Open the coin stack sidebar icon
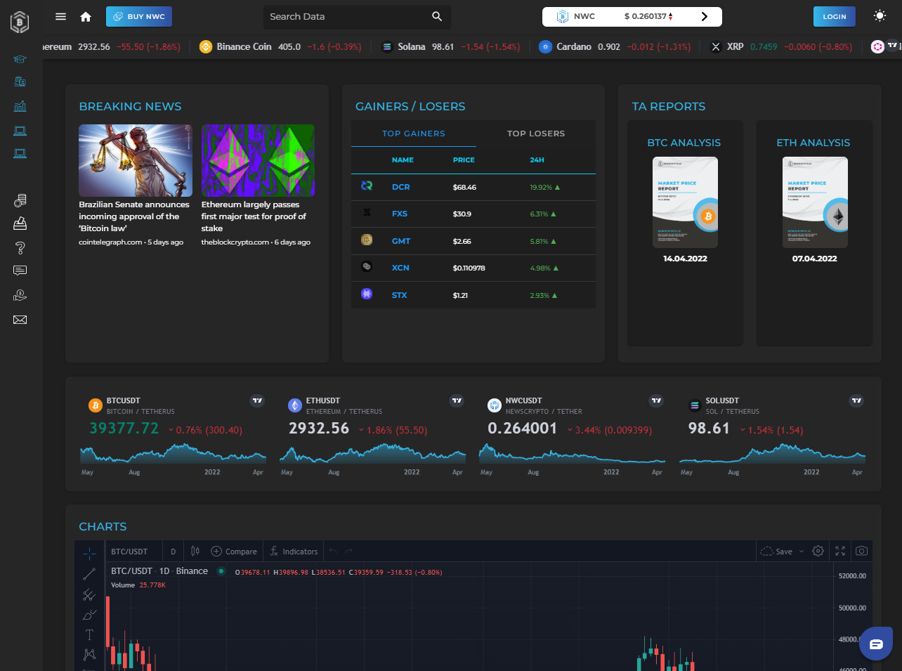The height and width of the screenshot is (671, 902). tap(20, 201)
